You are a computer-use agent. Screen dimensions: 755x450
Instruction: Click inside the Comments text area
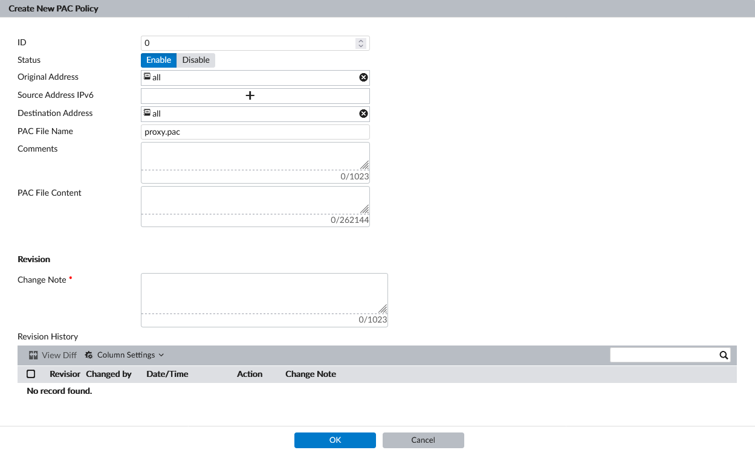(255, 156)
